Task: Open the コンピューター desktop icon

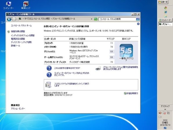Action: pos(8,5)
